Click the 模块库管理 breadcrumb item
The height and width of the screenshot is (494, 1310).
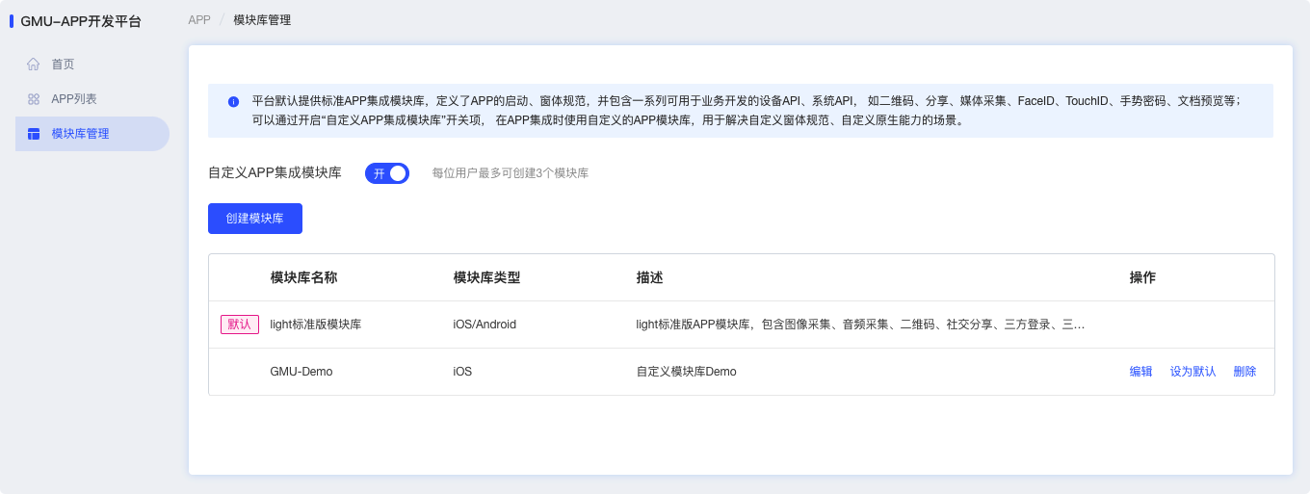[x=262, y=20]
